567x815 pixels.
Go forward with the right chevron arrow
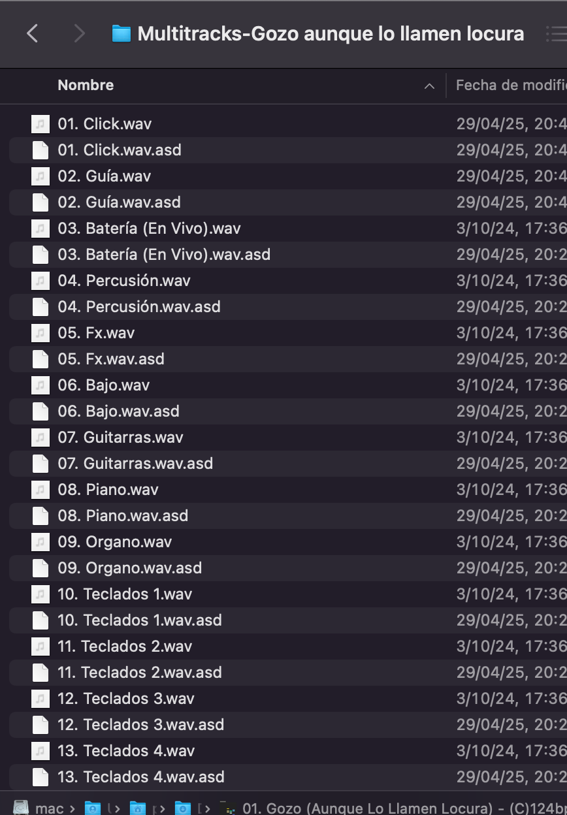pos(79,33)
